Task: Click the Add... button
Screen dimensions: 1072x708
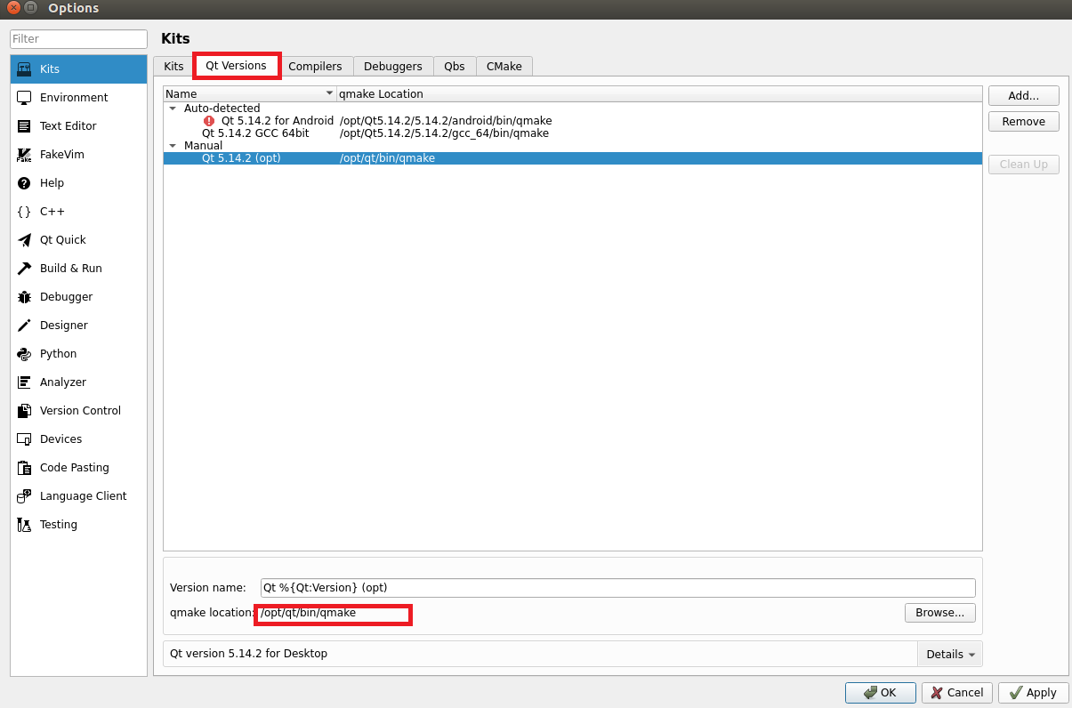Action: [1024, 95]
